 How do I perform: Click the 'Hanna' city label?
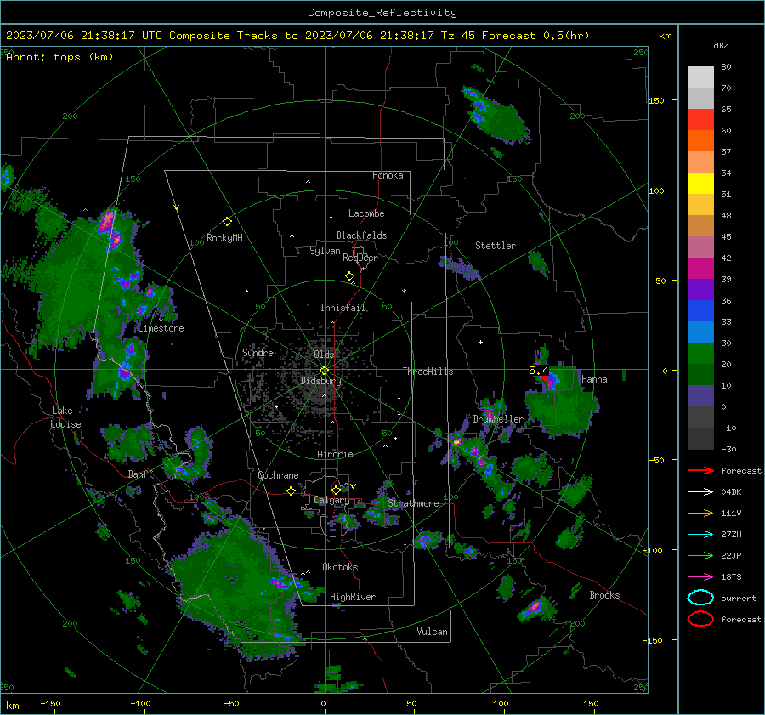594,379
